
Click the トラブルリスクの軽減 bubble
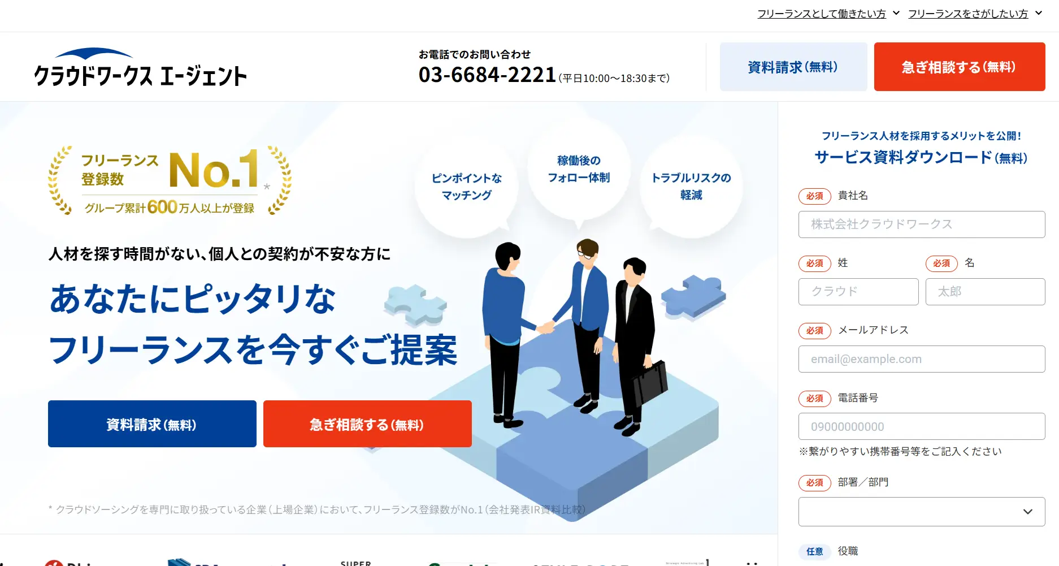click(691, 187)
